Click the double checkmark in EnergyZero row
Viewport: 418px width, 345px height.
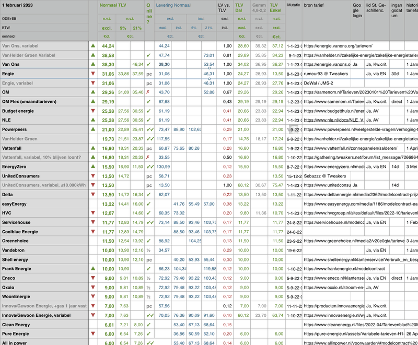[150, 166]
